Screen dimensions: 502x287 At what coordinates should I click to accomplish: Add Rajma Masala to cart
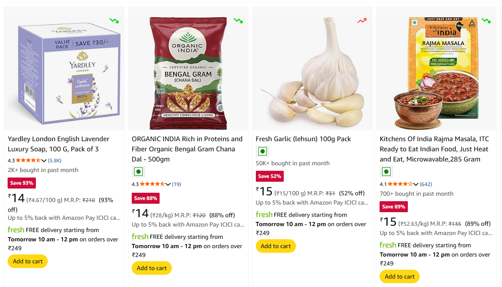click(x=399, y=276)
